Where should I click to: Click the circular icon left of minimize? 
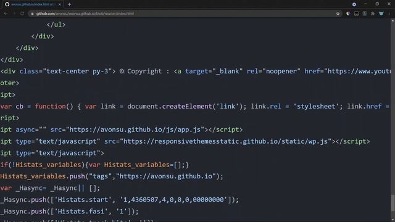(x=354, y=4)
